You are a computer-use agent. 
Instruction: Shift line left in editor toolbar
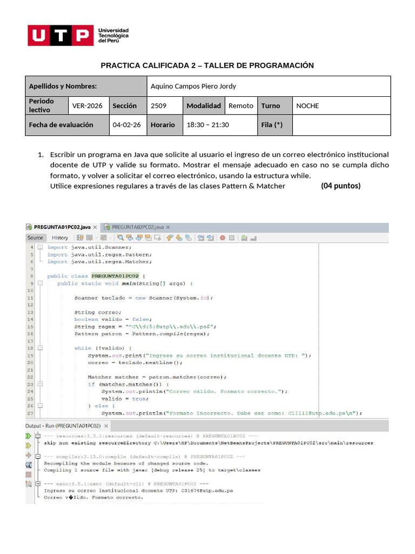coord(201,238)
